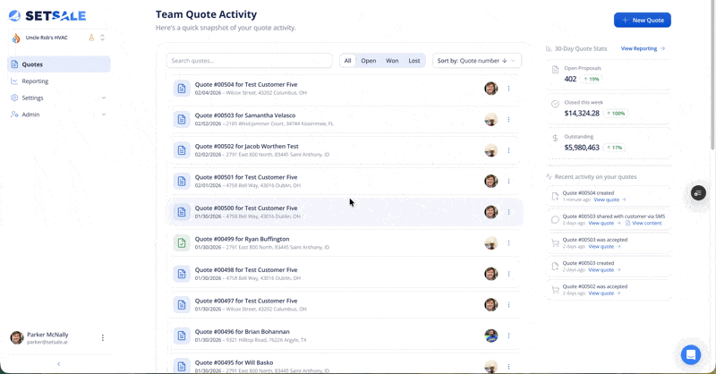Click the New Quote button
The height and width of the screenshot is (374, 716).
click(642, 20)
